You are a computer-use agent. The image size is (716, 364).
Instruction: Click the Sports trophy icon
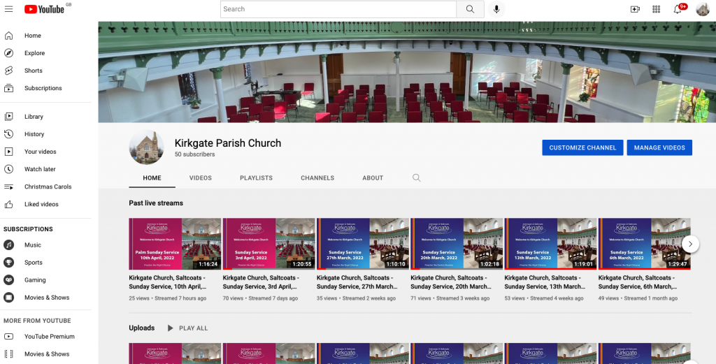[8, 262]
